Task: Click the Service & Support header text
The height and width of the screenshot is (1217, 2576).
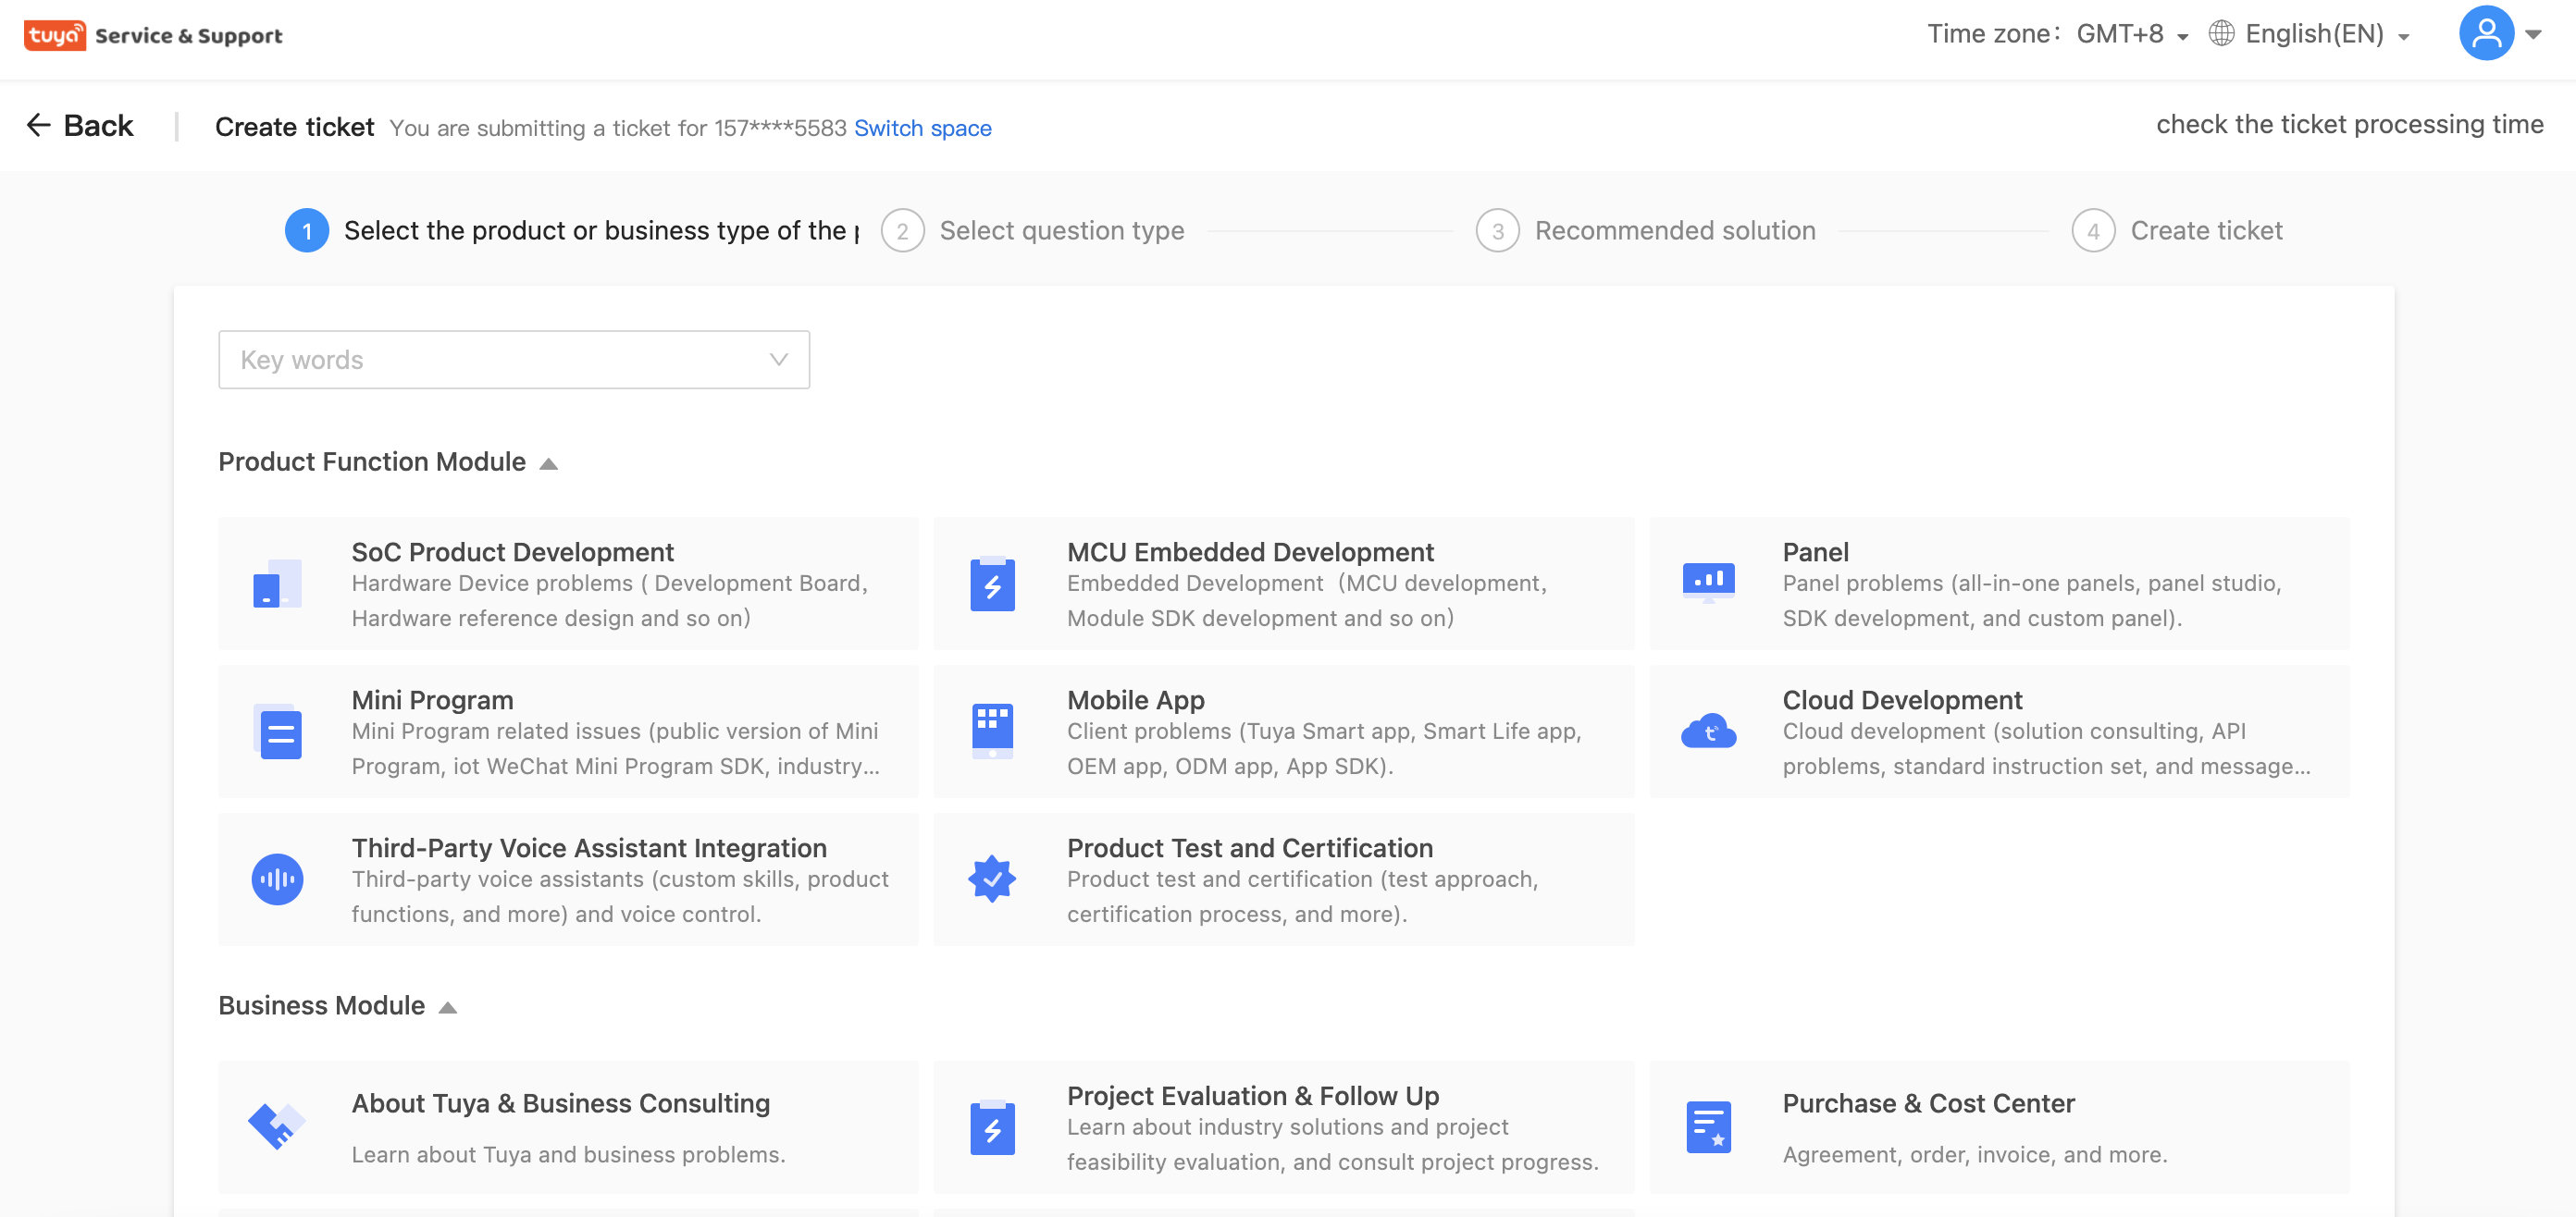Action: [188, 36]
